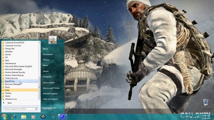This screenshot has width=214, height=120.
Task: Open Pictures from Start menu
Action: tap(46, 60)
